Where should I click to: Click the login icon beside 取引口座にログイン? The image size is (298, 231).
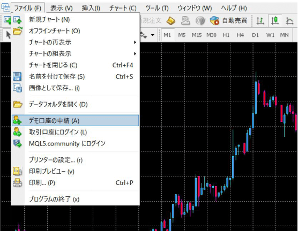click(x=17, y=132)
